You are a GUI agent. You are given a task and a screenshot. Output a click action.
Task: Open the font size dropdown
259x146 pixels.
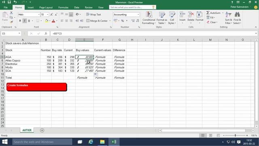[48, 15]
